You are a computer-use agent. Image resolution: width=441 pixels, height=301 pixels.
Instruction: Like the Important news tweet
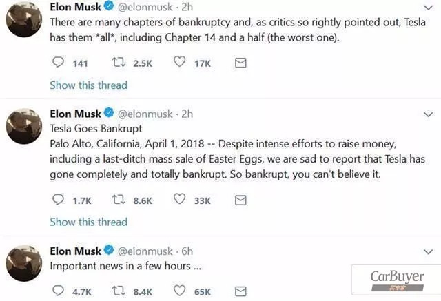[x=180, y=291]
